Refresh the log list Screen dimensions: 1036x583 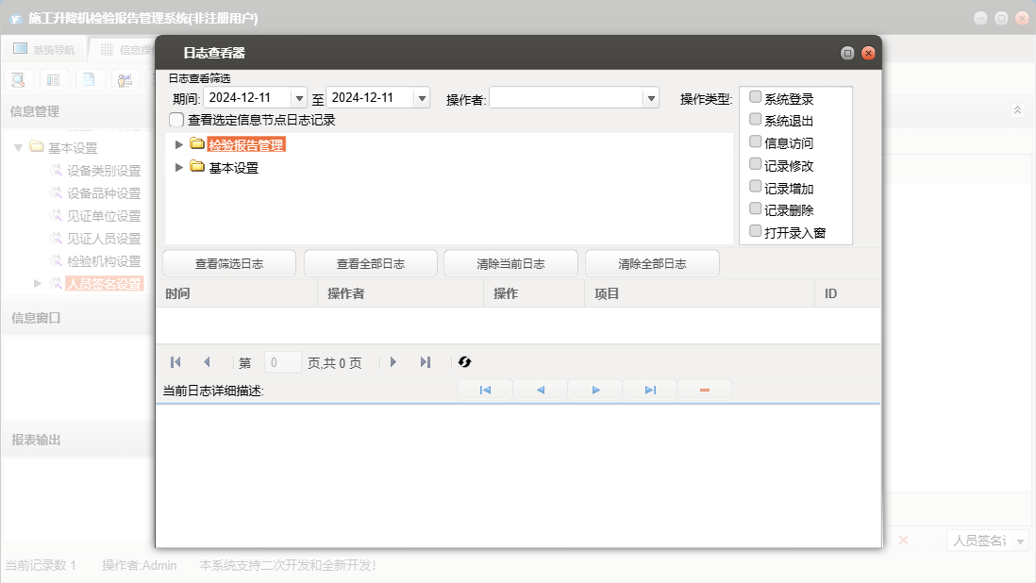(x=464, y=362)
